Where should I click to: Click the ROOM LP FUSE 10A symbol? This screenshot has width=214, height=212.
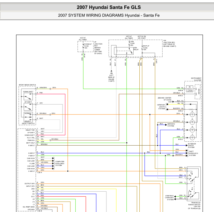[83, 46]
